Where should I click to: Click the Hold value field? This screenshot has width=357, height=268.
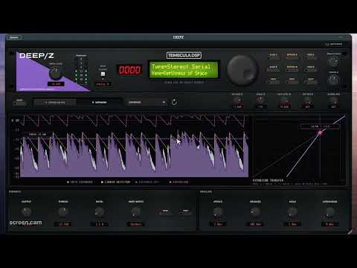(292, 224)
